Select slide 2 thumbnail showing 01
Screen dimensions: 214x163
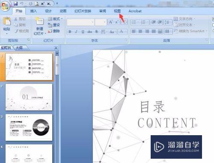pyautogui.click(x=29, y=97)
